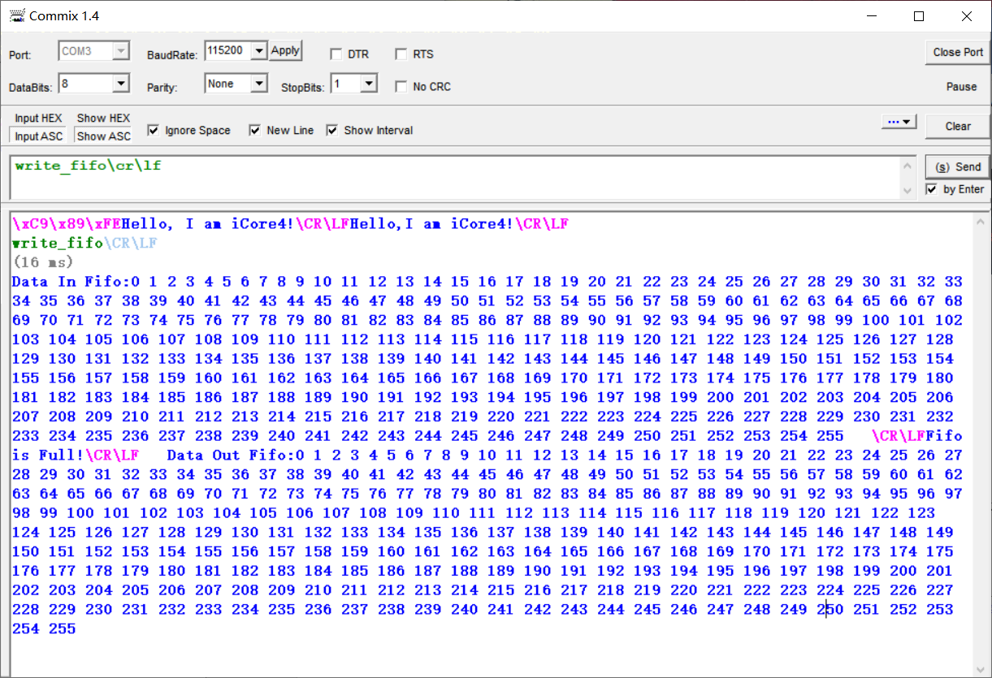Select Show HEX display mode
992x678 pixels.
(103, 119)
